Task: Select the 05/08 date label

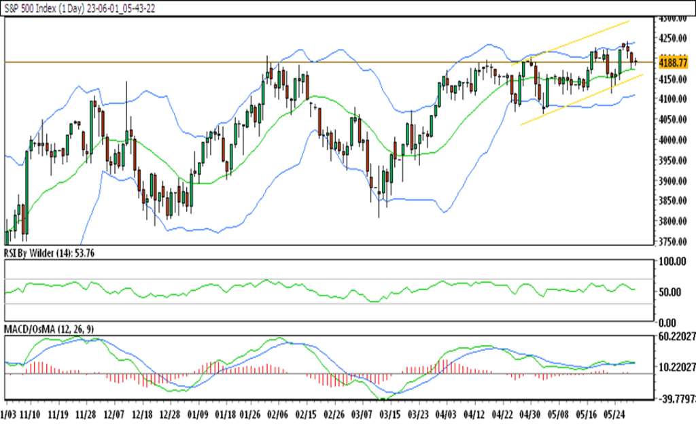Action: point(558,414)
